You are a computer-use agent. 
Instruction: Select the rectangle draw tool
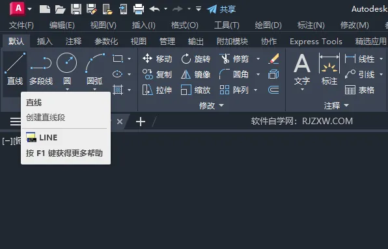(118, 59)
